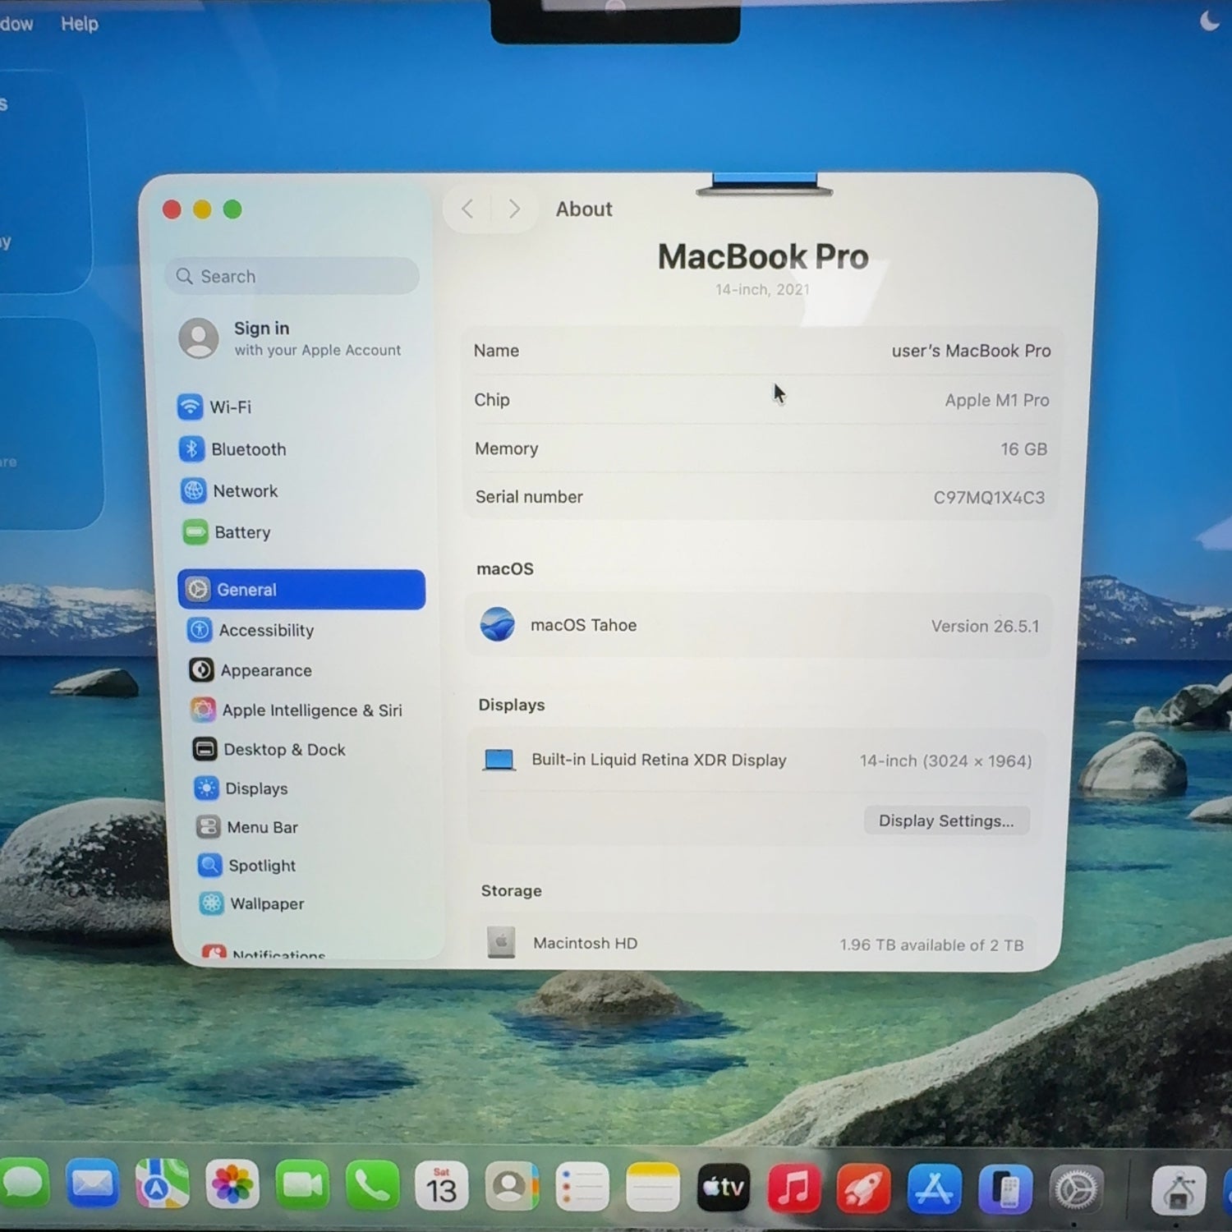Click the "Built-in Liquid Retina XDR Display" text
This screenshot has width=1232, height=1232.
(659, 760)
